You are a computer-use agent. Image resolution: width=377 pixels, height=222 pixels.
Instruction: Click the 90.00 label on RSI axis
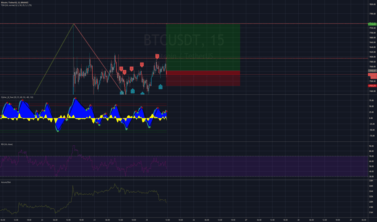[371, 146]
